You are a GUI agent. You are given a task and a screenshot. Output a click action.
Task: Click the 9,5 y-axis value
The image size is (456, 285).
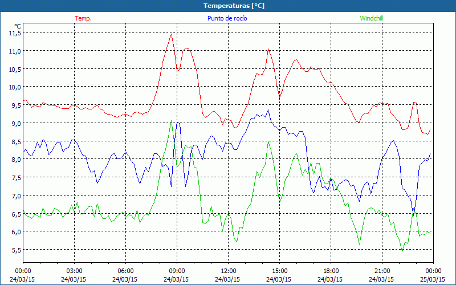17,105
